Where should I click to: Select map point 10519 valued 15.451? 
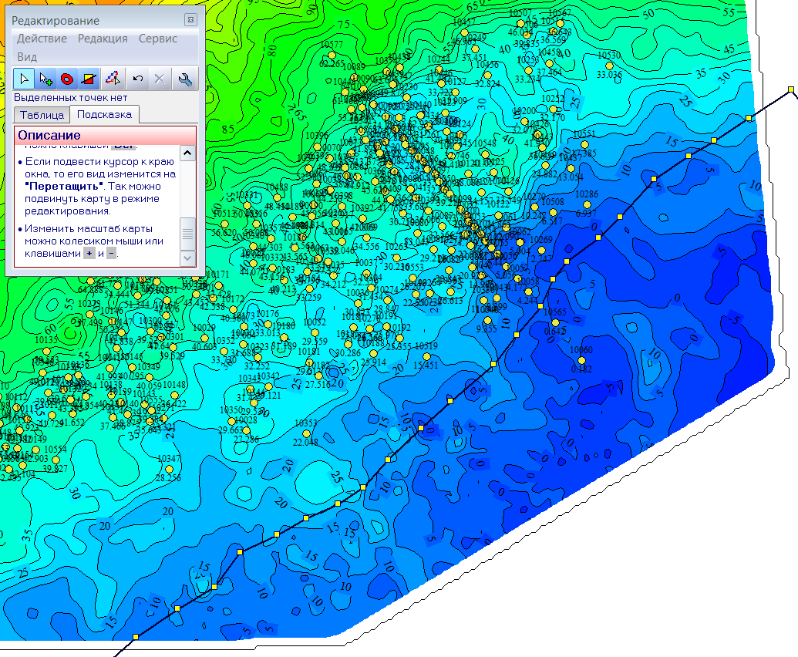click(426, 356)
